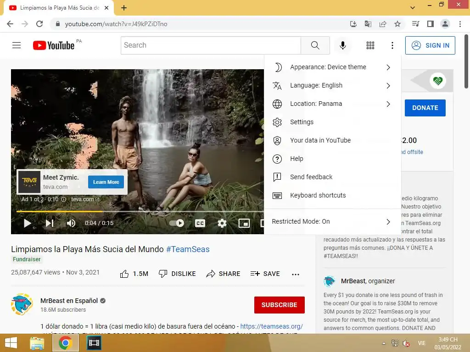
Task: Click the SHARE button
Action: [x=224, y=274]
